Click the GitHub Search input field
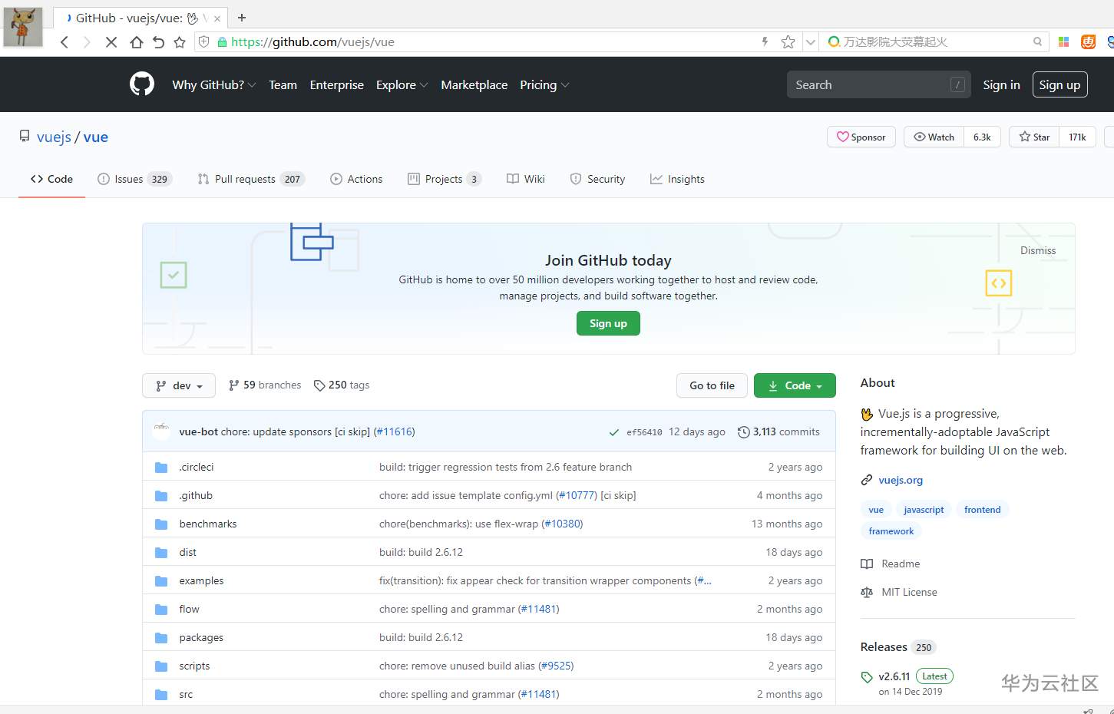The height and width of the screenshot is (714, 1114). 879,84
